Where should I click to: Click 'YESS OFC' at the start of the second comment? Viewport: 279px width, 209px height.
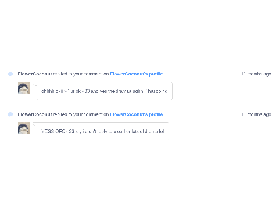53,131
